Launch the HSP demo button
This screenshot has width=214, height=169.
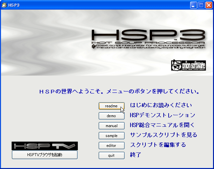(112, 116)
